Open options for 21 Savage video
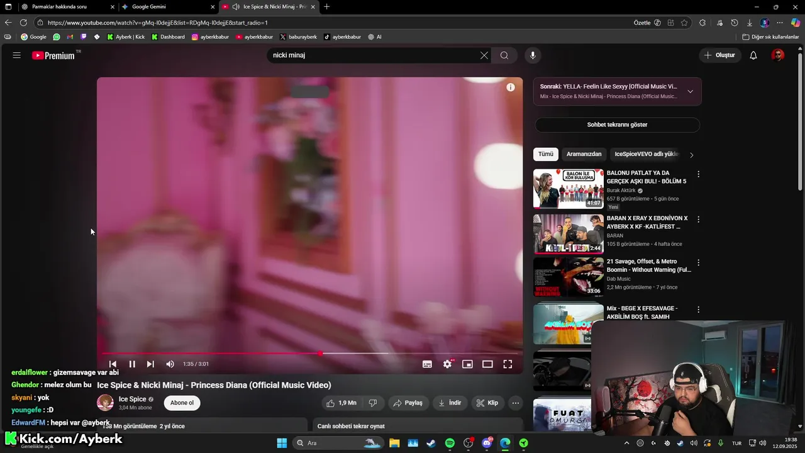 (x=698, y=262)
